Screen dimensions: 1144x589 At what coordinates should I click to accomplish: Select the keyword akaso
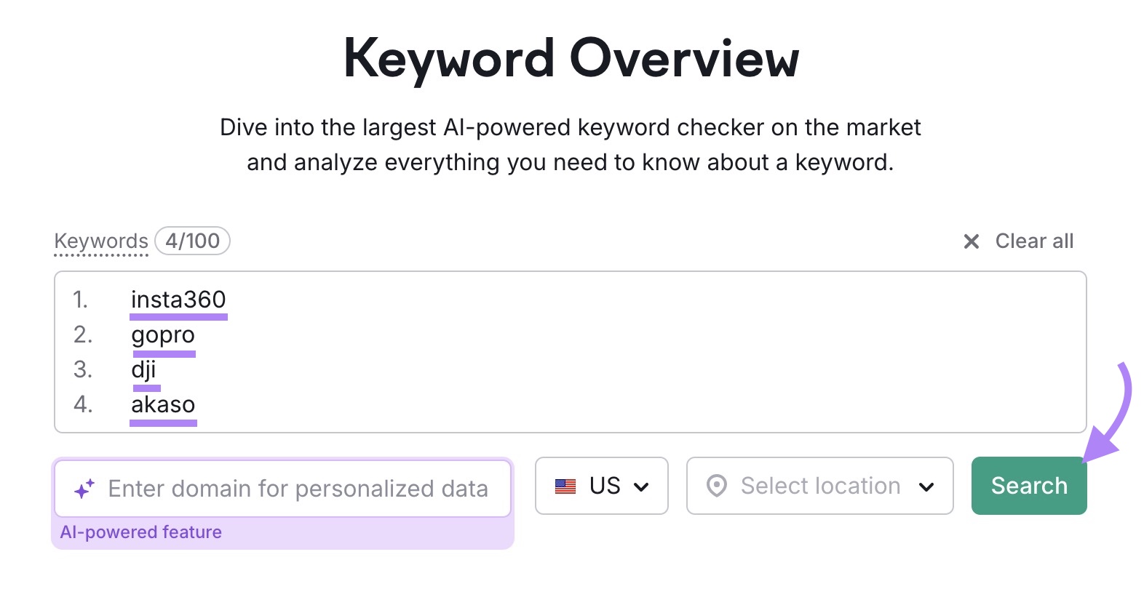click(163, 404)
